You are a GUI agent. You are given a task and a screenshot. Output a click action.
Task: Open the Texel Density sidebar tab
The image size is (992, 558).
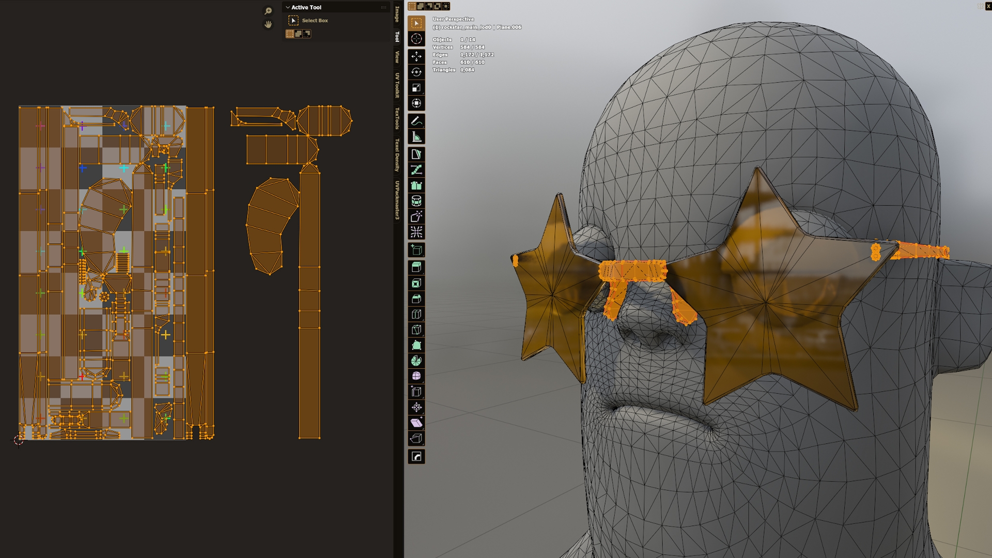tap(397, 155)
